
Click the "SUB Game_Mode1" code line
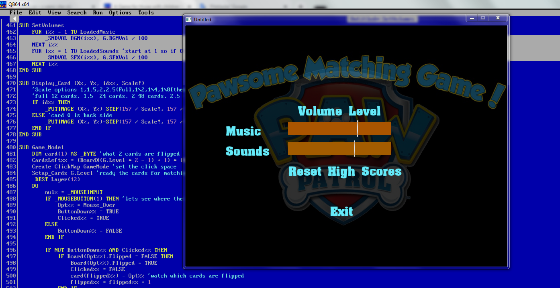[41, 147]
